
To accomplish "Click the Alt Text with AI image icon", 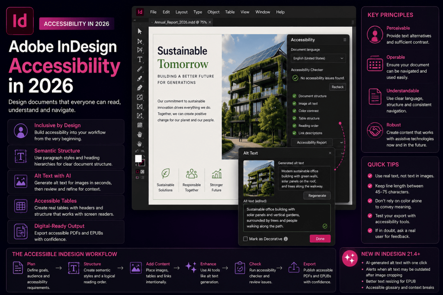I will point(21,181).
